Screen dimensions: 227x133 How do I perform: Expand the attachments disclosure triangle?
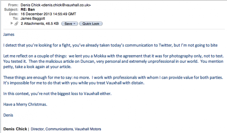(x=12, y=23)
